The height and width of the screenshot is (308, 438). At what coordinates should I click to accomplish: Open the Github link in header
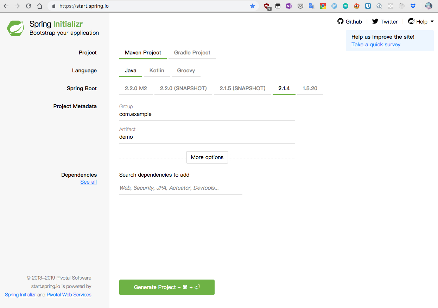pyautogui.click(x=350, y=22)
